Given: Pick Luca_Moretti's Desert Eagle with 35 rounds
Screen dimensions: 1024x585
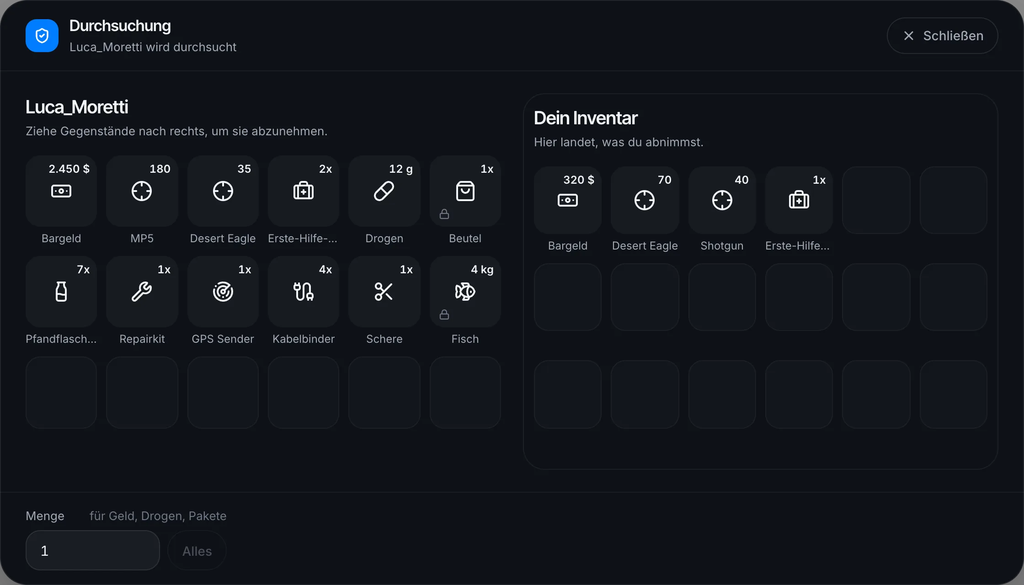Looking at the screenshot, I should (223, 191).
